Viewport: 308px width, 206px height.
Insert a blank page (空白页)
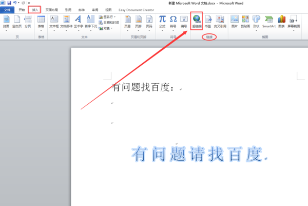[x=17, y=22]
